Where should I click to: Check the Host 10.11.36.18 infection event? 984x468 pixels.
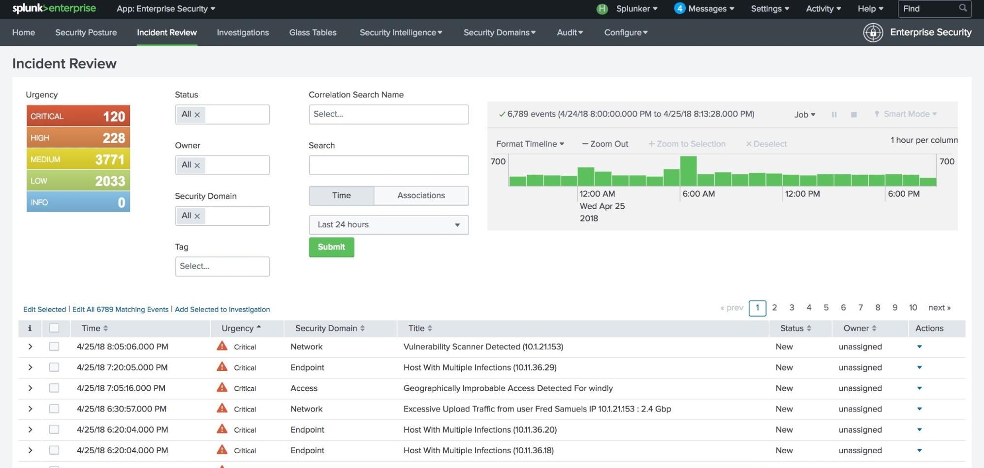point(54,450)
